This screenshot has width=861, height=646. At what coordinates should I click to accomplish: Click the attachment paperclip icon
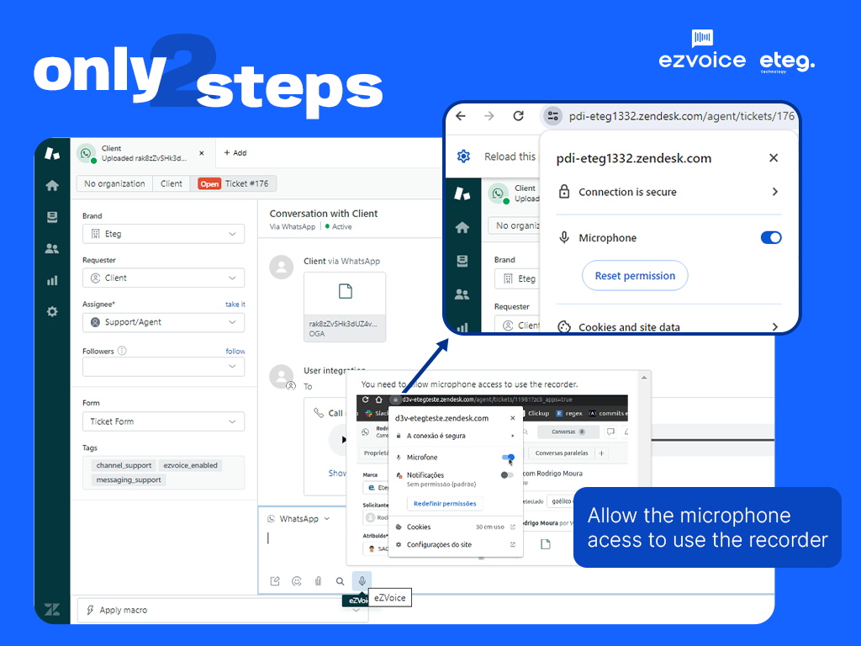tap(319, 581)
